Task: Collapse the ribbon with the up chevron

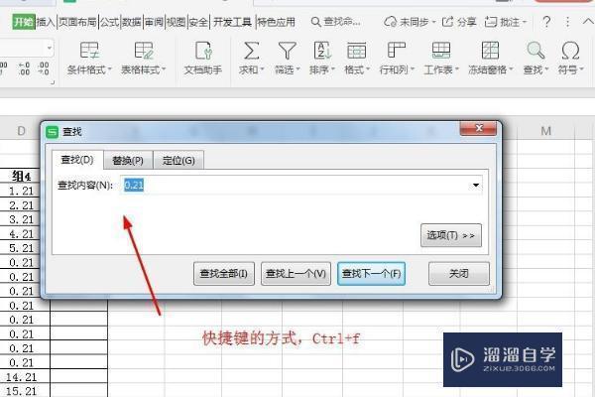Action: (588, 22)
